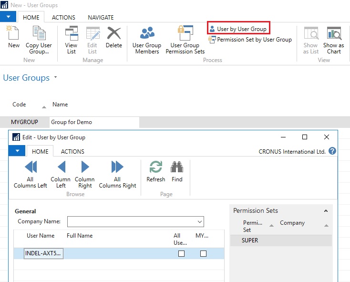Screen dimensions: 350x282
Task: Click User by User Group button
Action: tap(238, 29)
